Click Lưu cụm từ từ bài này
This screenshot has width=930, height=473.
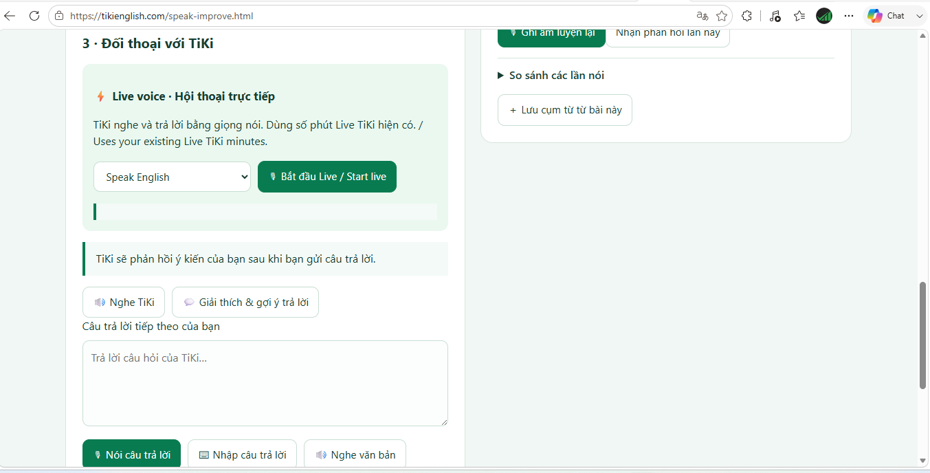tap(565, 110)
